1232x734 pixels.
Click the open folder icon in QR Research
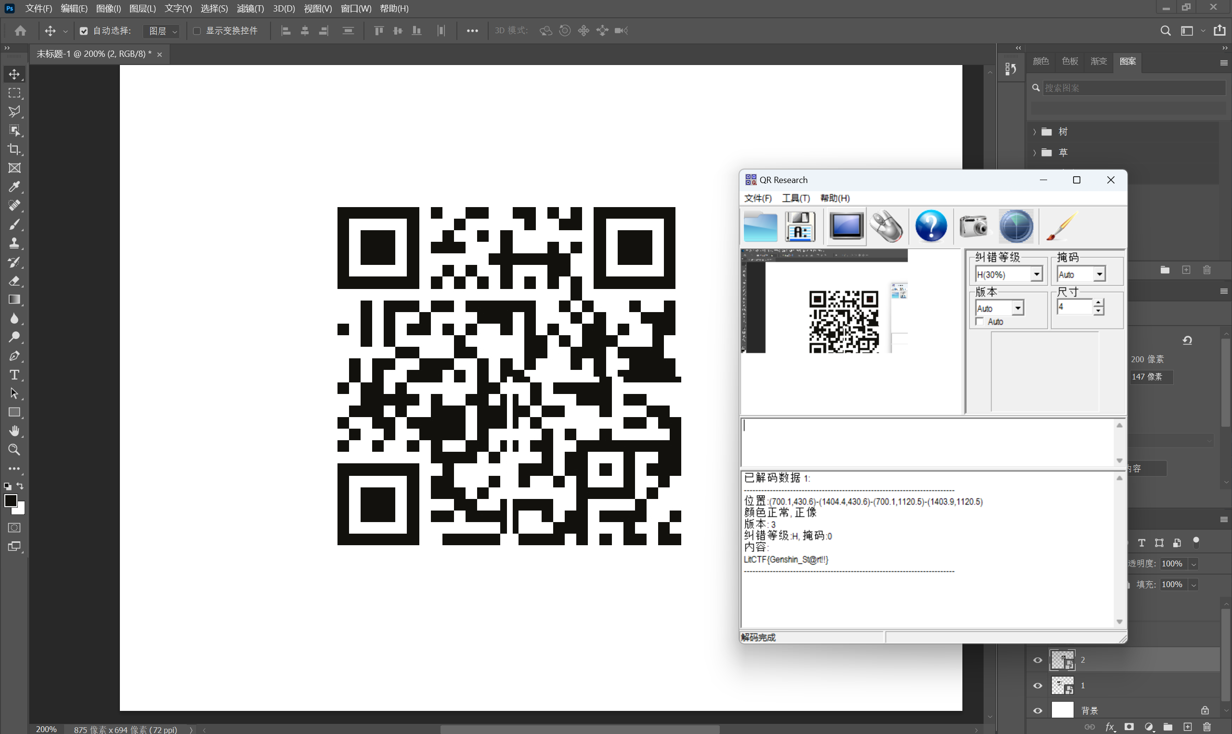click(x=760, y=226)
